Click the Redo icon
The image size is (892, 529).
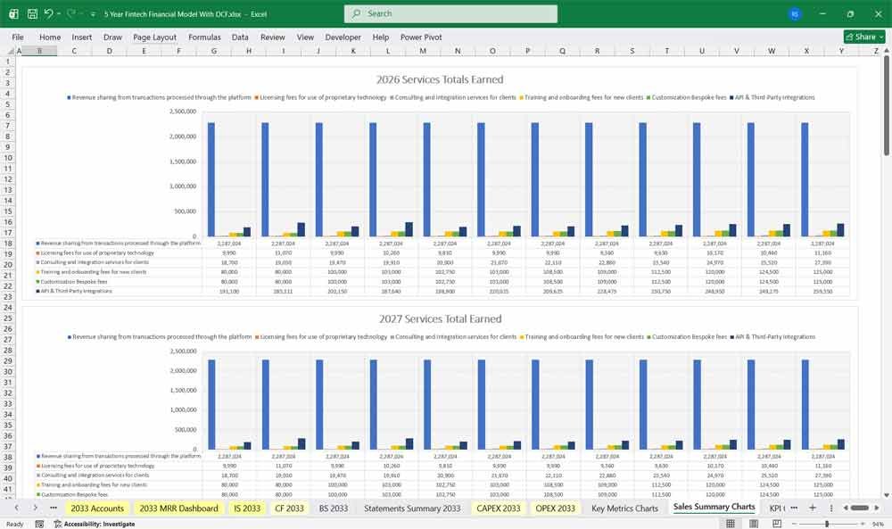point(70,13)
